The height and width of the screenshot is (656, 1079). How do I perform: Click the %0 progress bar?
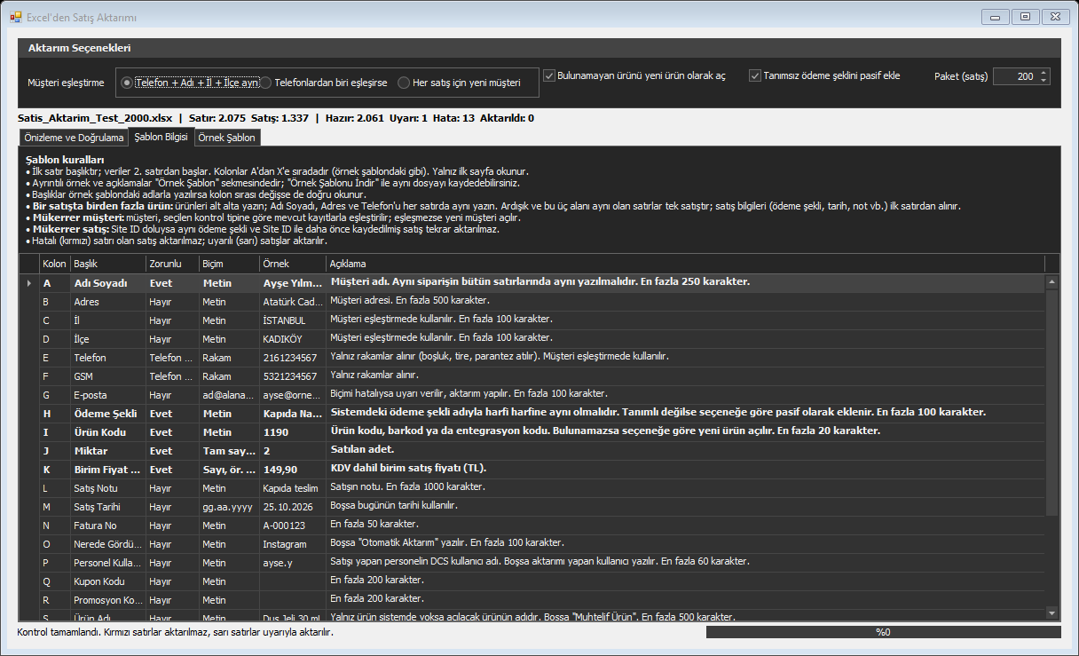[883, 632]
